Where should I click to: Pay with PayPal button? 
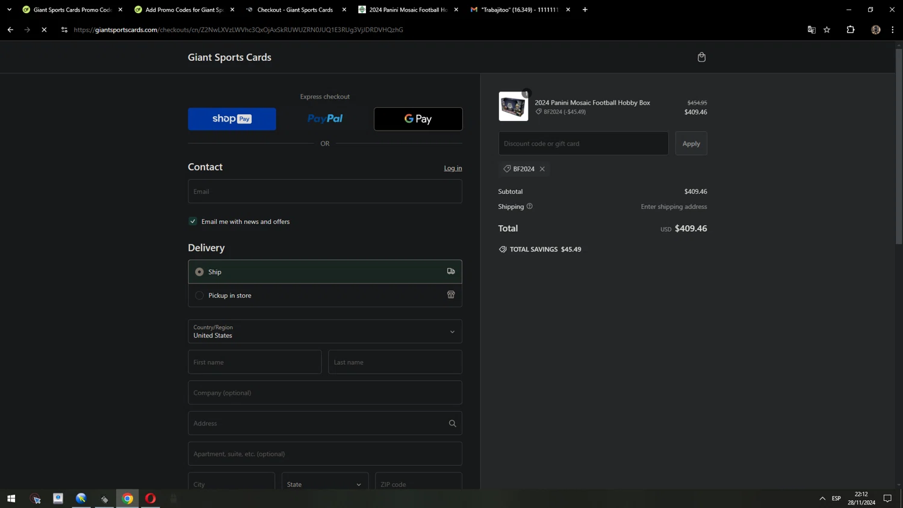coord(325,119)
